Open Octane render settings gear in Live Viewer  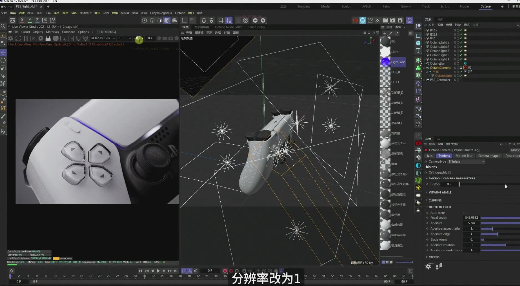coord(41,38)
